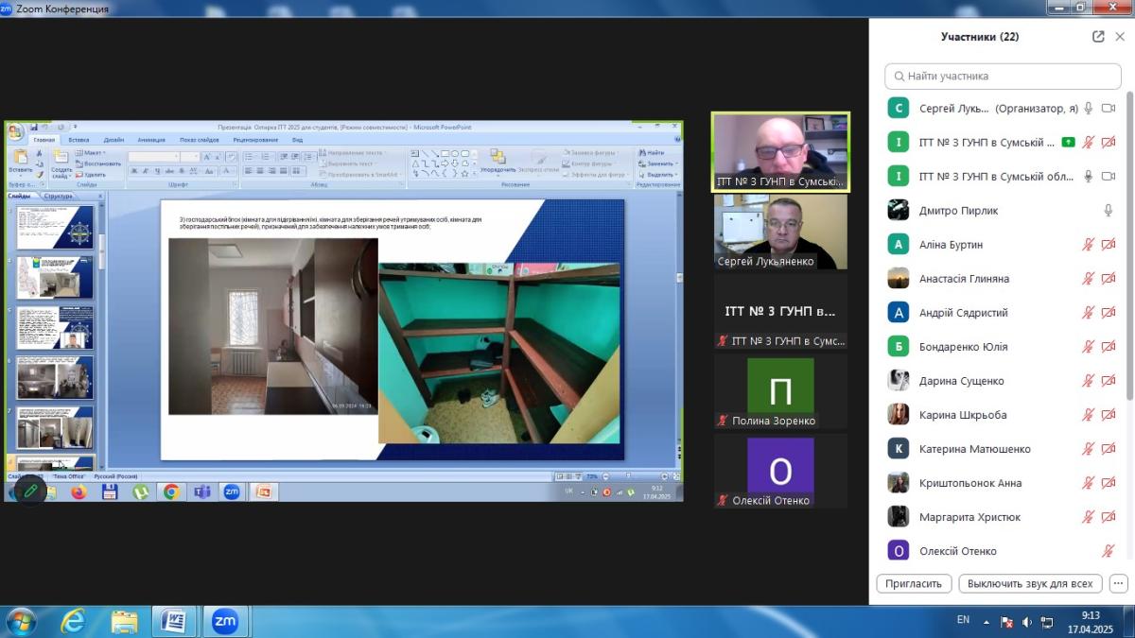The image size is (1135, 638).
Task: Close the participants panel with X
Action: click(x=1120, y=37)
